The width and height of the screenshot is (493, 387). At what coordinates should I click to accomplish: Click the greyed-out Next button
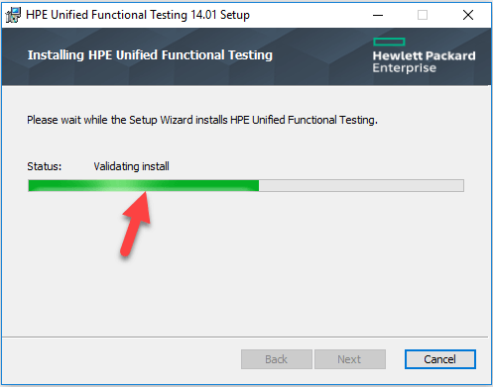point(350,359)
